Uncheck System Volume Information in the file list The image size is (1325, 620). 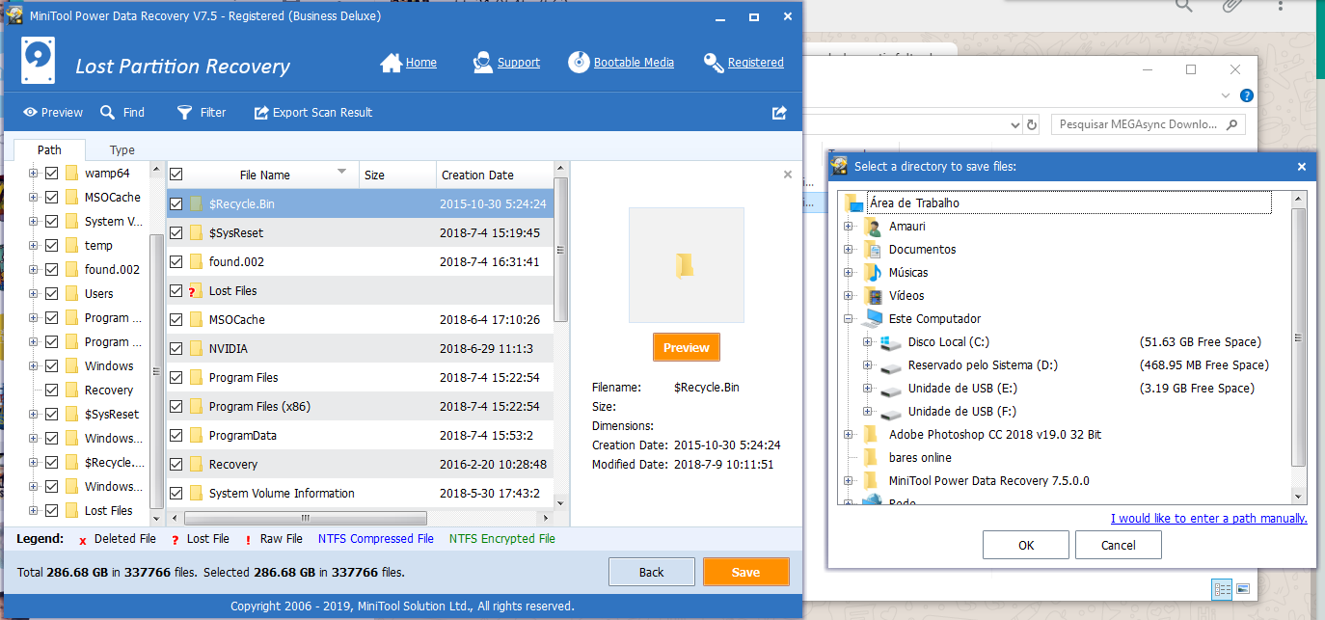(x=176, y=493)
